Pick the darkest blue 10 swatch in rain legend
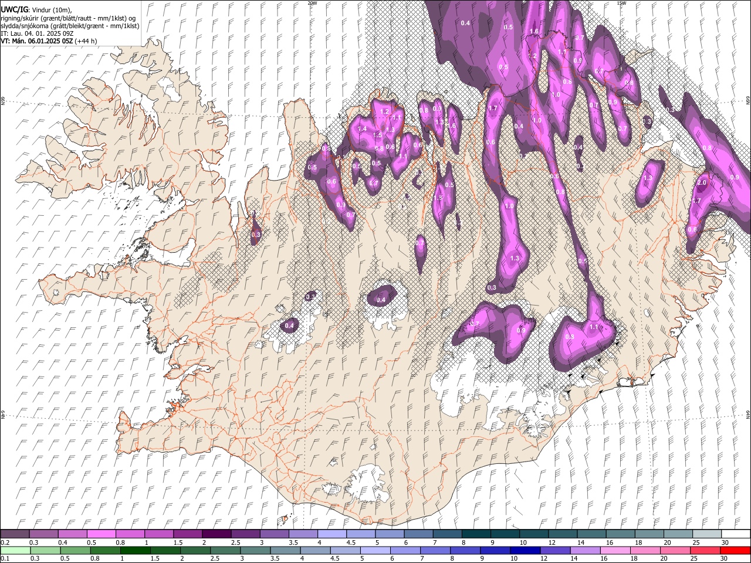This screenshot has height=563, width=751. point(525,550)
